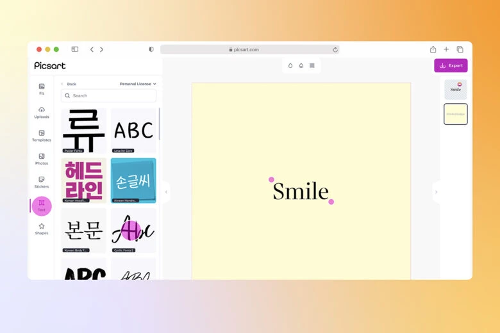Image resolution: width=500 pixels, height=333 pixels.
Task: Open the Stickers panel
Action: pyautogui.click(x=42, y=183)
